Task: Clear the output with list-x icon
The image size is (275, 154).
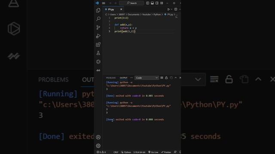Action: pos(162,78)
